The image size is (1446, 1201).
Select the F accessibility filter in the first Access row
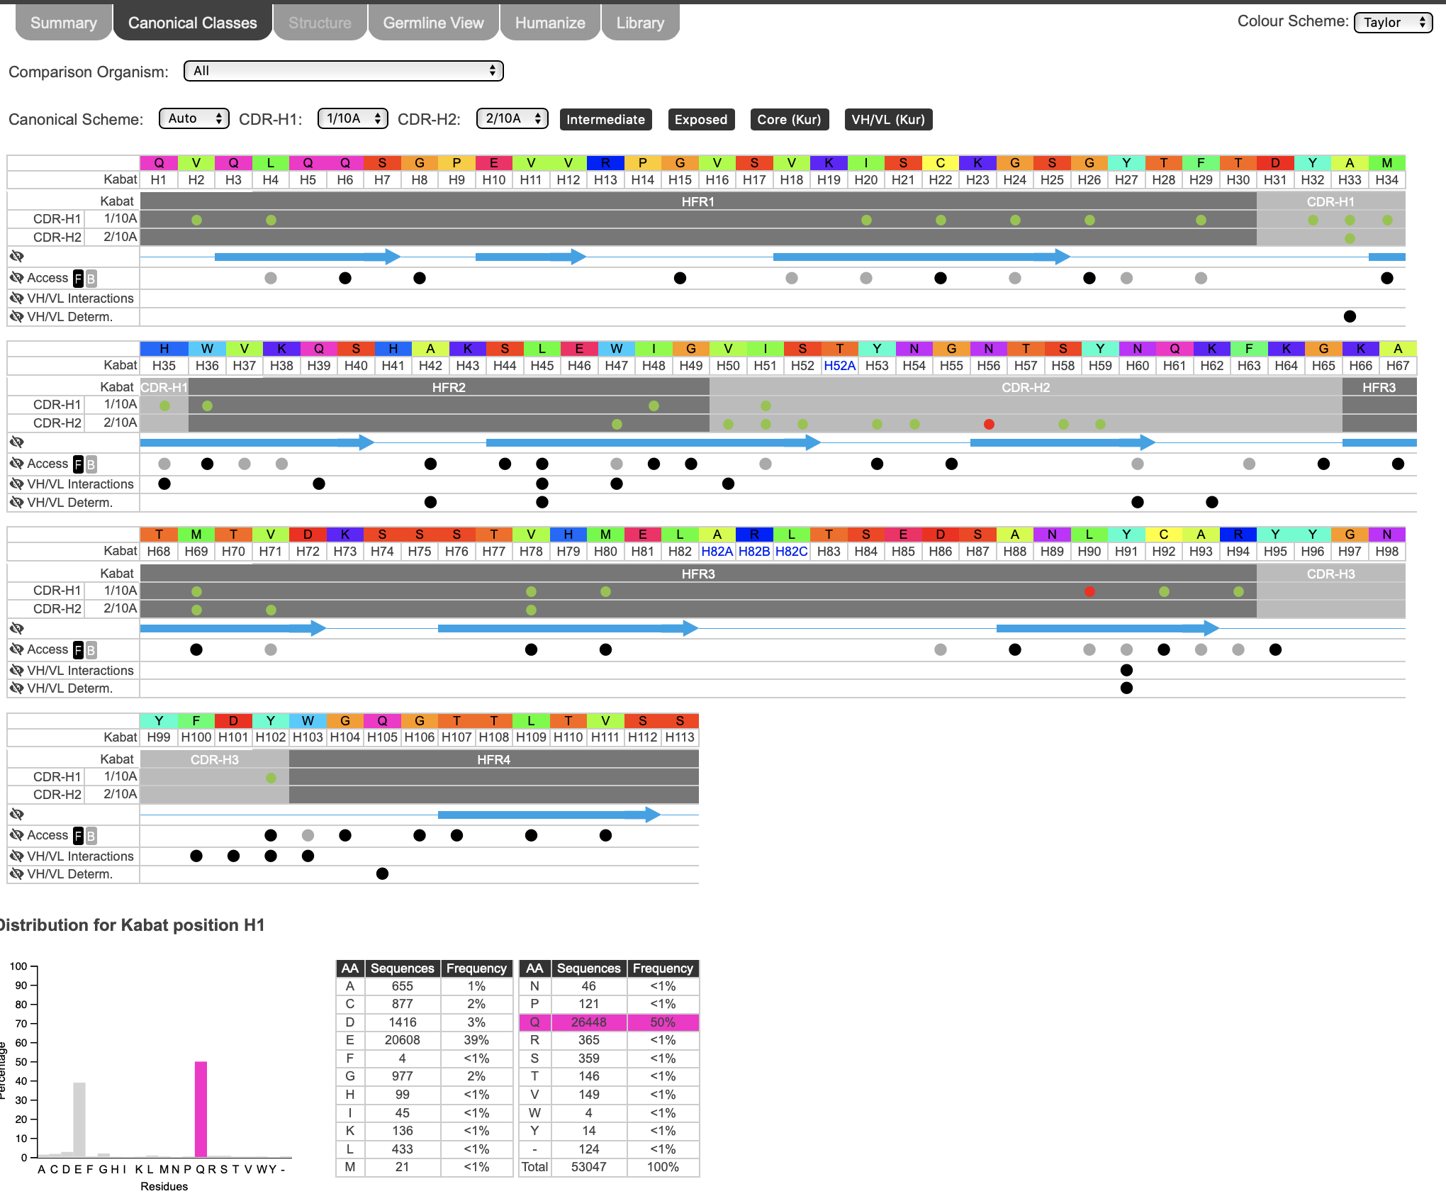click(x=78, y=278)
